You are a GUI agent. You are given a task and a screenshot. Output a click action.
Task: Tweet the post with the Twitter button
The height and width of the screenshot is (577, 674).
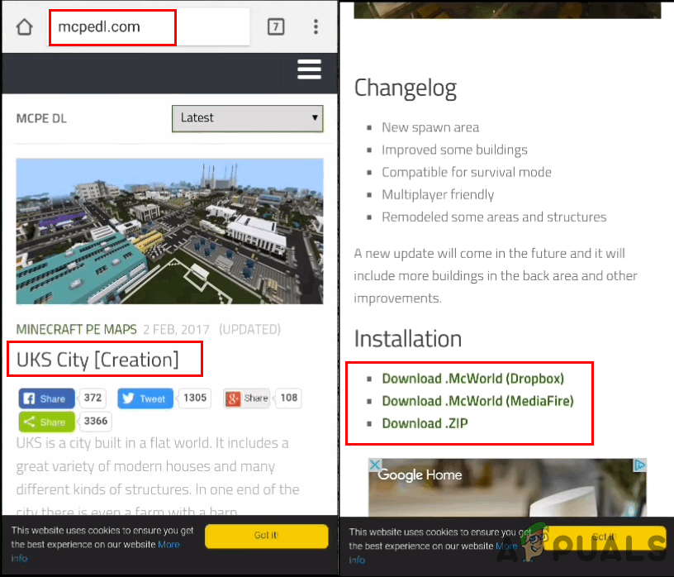tap(145, 398)
